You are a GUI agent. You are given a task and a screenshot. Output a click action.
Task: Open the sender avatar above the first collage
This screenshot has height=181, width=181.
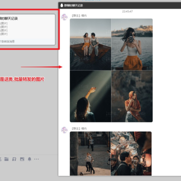tap(64, 17)
